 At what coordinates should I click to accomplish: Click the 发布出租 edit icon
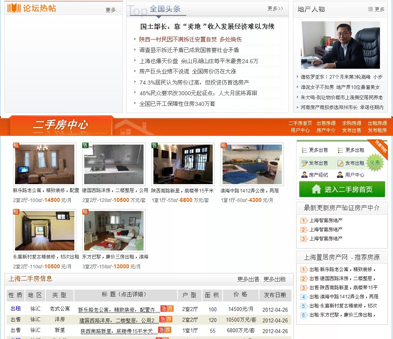(x=340, y=163)
